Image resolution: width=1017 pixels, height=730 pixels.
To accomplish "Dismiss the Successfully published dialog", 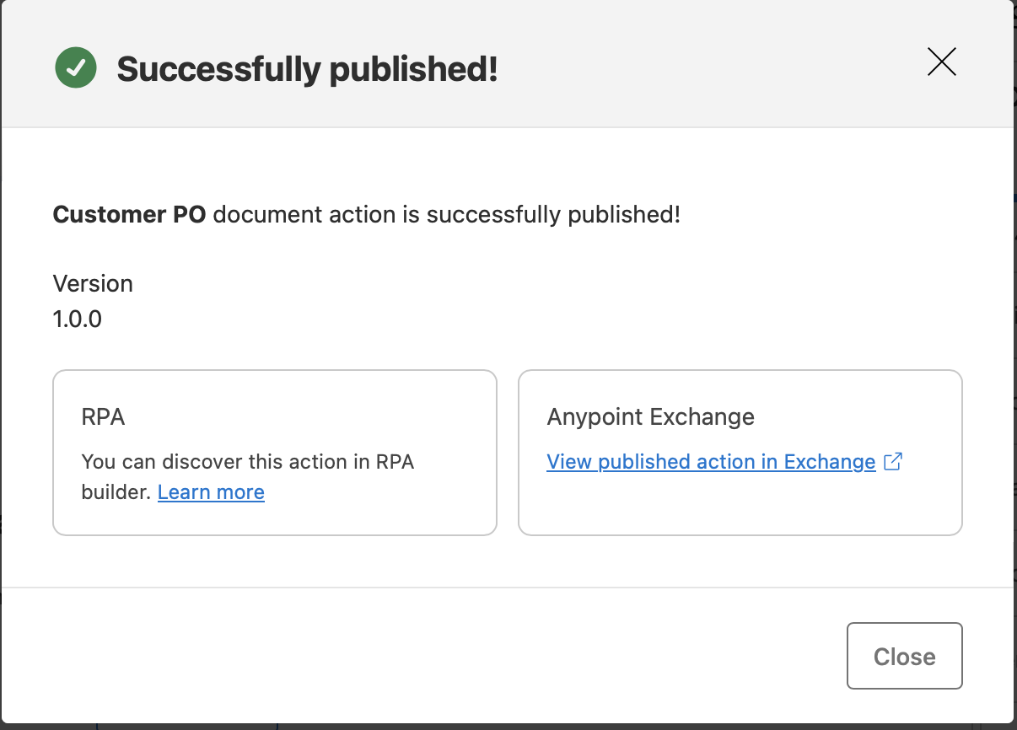I will [904, 656].
